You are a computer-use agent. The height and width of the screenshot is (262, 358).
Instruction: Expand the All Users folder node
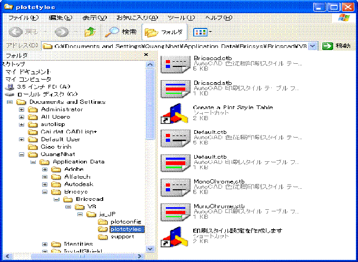pyautogui.click(x=22, y=117)
